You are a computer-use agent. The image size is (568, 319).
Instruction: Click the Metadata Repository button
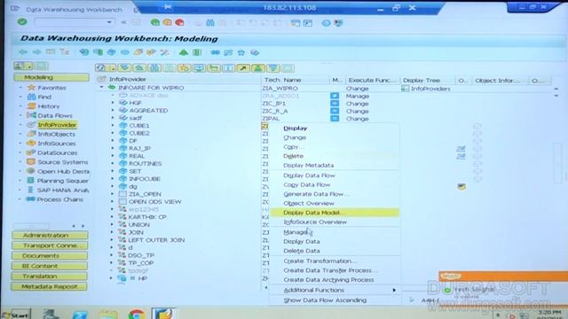pyautogui.click(x=50, y=286)
